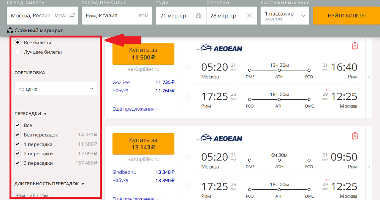Screen dimensions: 380x200
Task: Open passengers and class dropdown
Action: point(285,16)
